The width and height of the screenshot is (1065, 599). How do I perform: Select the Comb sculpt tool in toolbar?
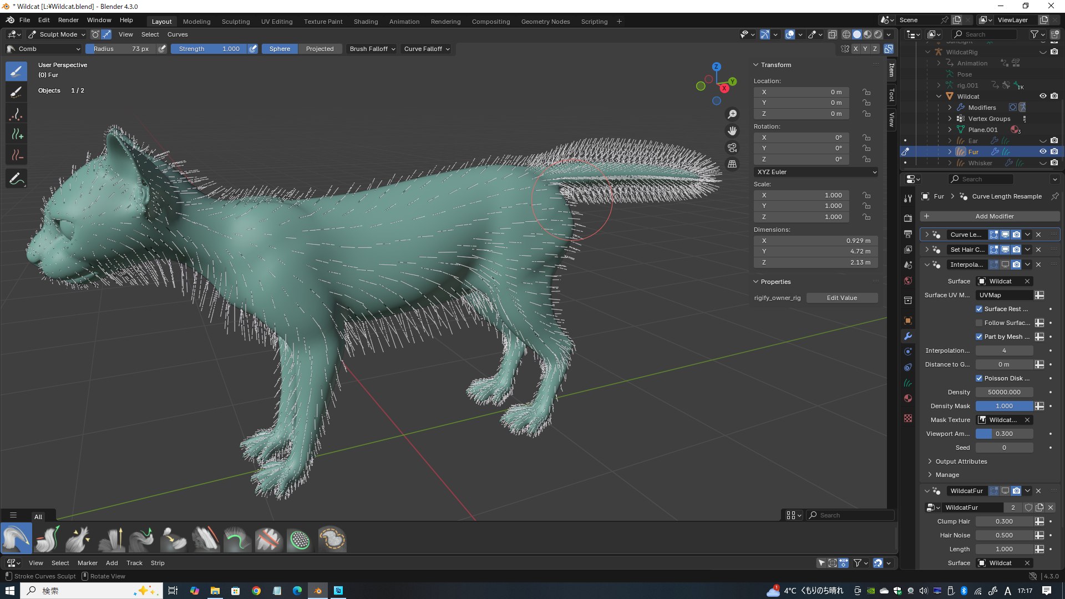click(x=16, y=72)
